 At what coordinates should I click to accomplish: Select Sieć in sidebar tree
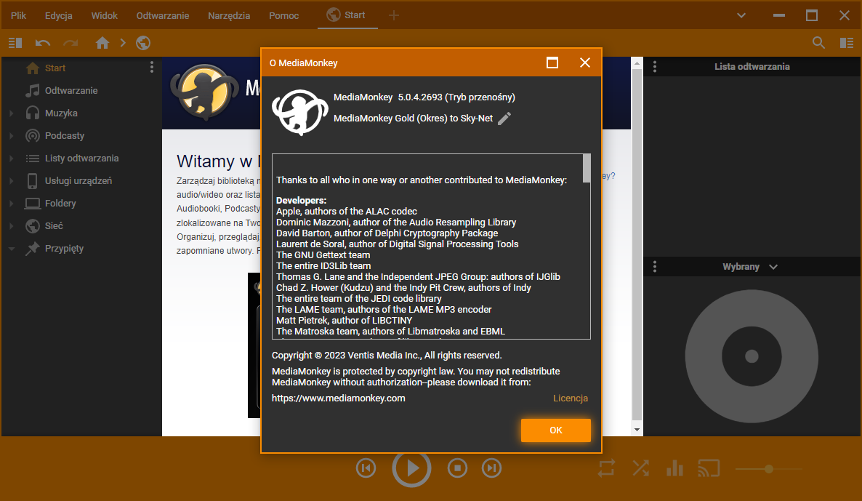pyautogui.click(x=54, y=226)
